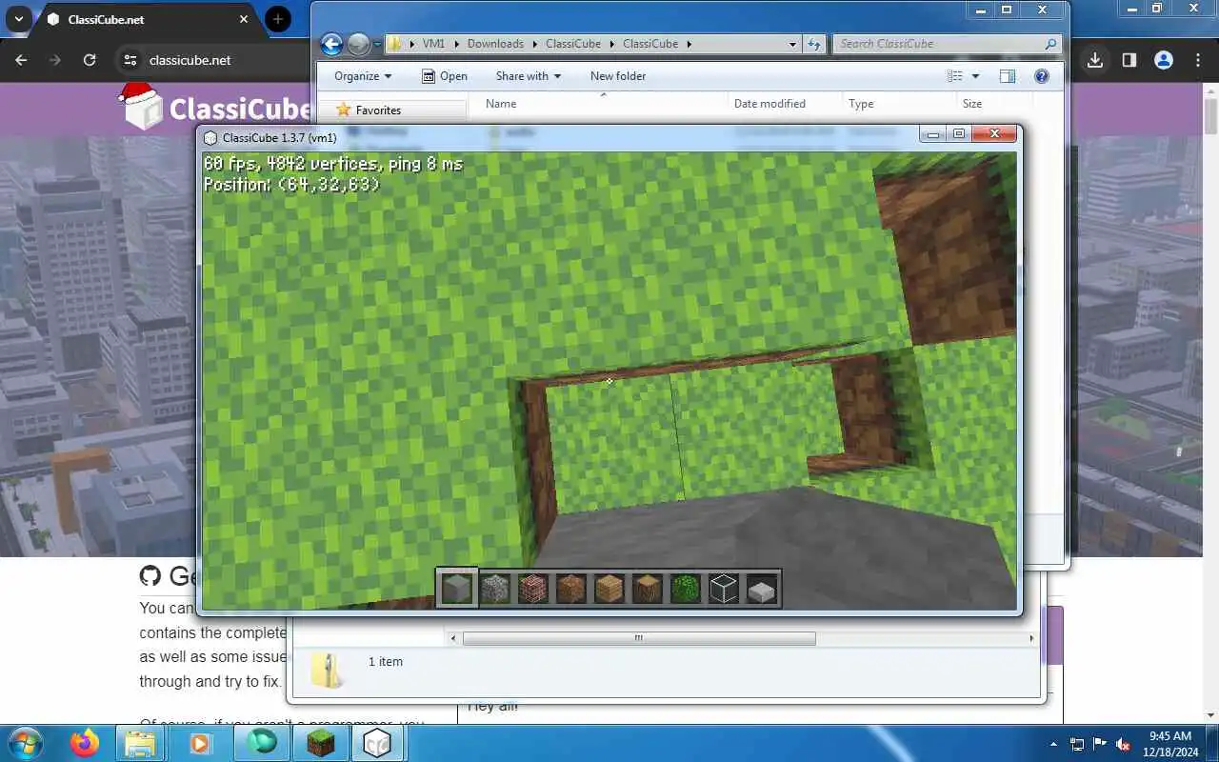Click the Downloads breadcrumb segment
This screenshot has width=1219, height=762.
pyautogui.click(x=495, y=44)
